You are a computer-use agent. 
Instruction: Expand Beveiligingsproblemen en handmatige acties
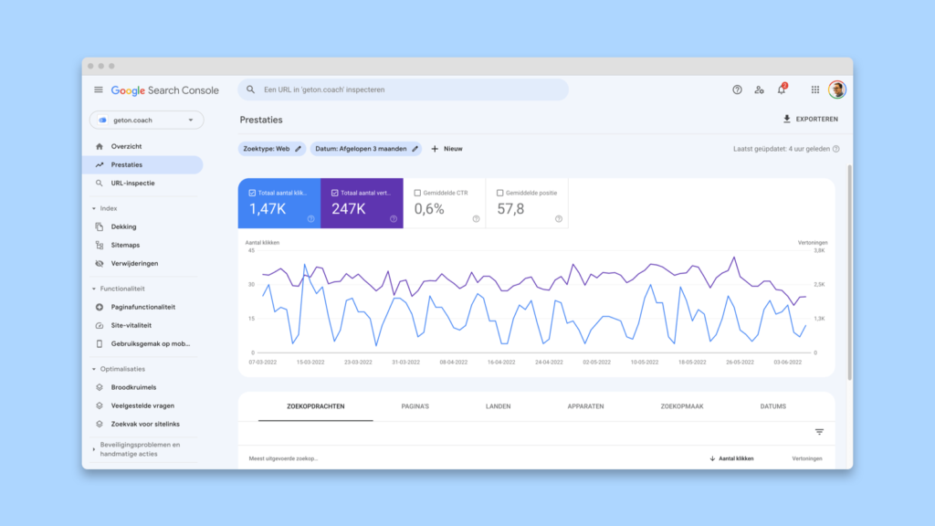coord(94,449)
